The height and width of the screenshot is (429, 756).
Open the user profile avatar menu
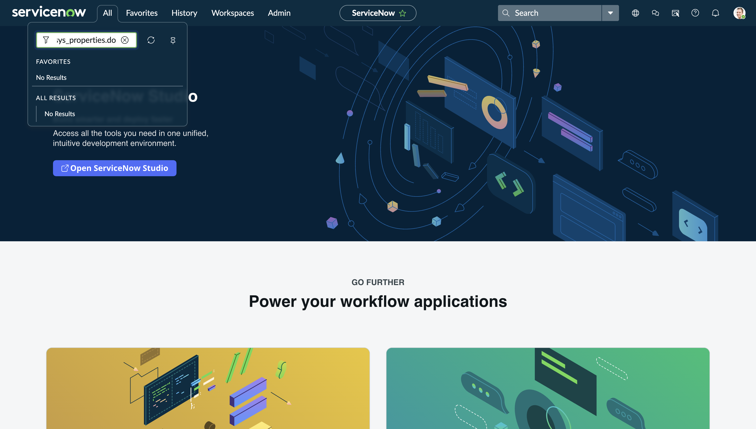pyautogui.click(x=739, y=13)
